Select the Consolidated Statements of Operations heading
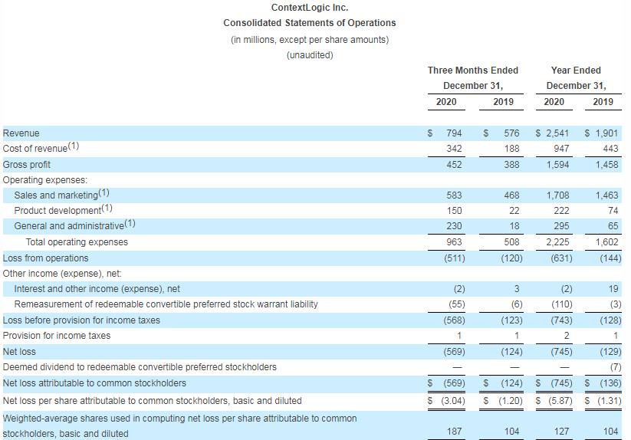This screenshot has width=631, height=440. [310, 23]
